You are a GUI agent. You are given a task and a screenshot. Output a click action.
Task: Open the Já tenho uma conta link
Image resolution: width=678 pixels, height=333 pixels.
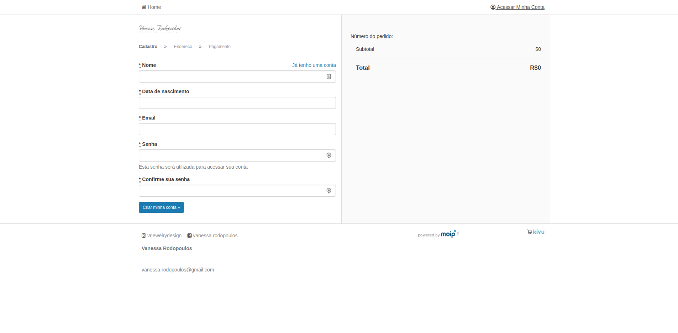314,65
